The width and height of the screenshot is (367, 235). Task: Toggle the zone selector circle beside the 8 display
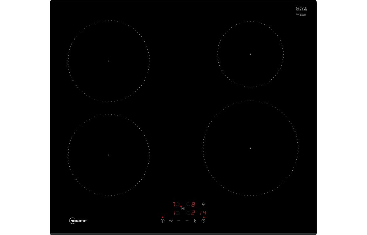[x=188, y=205]
